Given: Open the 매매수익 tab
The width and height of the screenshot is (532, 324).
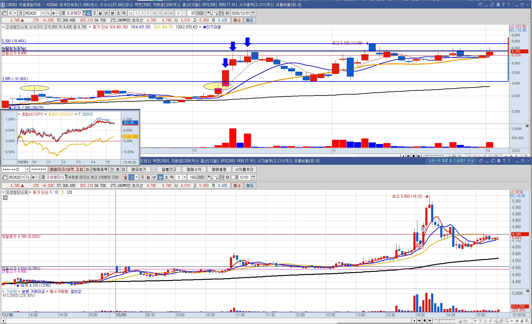Looking at the screenshot, I should coord(194,169).
